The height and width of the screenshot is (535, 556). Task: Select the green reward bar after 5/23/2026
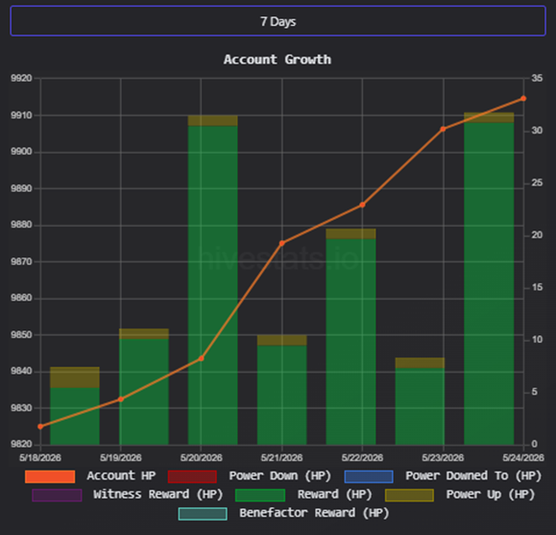489,283
